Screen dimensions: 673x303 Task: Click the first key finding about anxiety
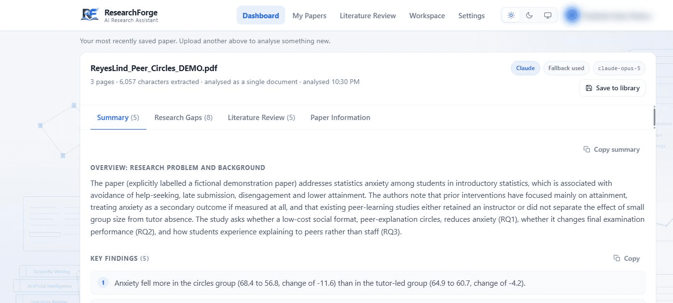(368, 283)
